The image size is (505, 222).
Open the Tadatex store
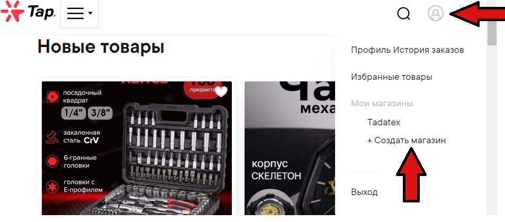(x=384, y=123)
